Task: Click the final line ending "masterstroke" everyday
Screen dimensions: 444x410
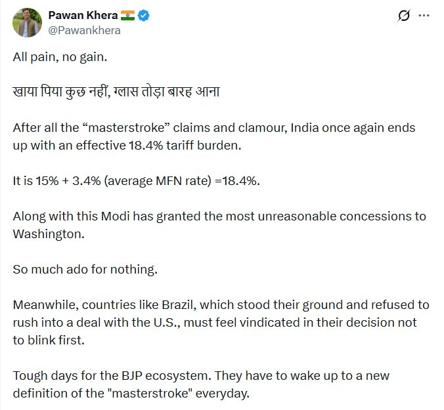Action: [x=131, y=394]
